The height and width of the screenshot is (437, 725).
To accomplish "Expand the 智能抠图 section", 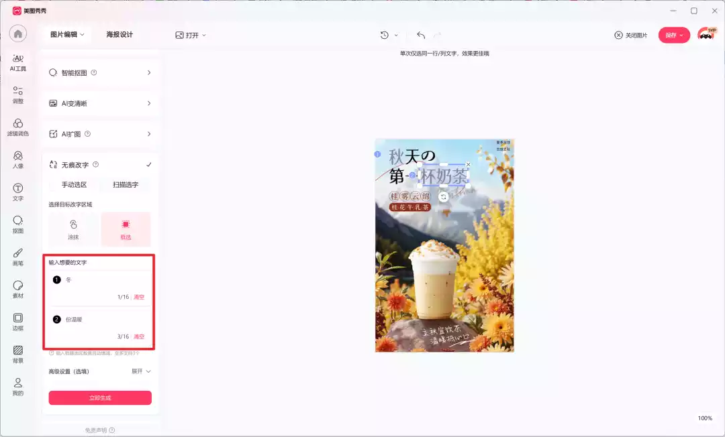I will point(100,72).
